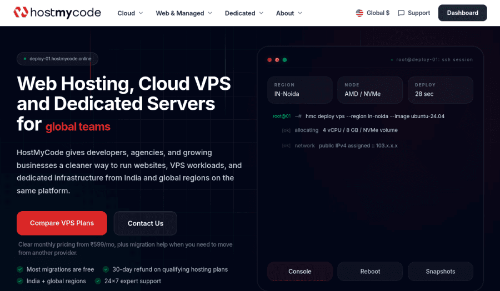The image size is (500, 291).
Task: Open the Cloud menu
Action: pyautogui.click(x=130, y=13)
